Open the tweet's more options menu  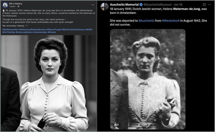[211, 5]
